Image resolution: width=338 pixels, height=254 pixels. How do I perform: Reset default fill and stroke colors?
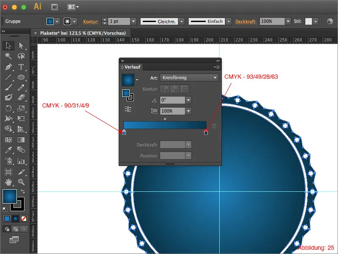pyautogui.click(x=5, y=209)
